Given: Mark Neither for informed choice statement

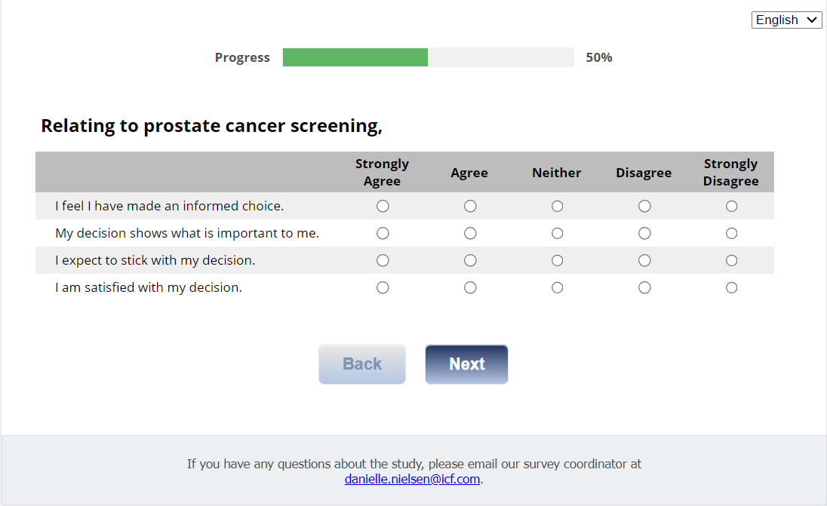Looking at the screenshot, I should [557, 206].
